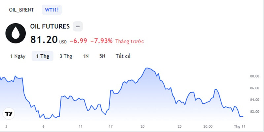This screenshot has width=264, height=132.
Task: Show the 5N five-year range
Action: click(x=102, y=56)
